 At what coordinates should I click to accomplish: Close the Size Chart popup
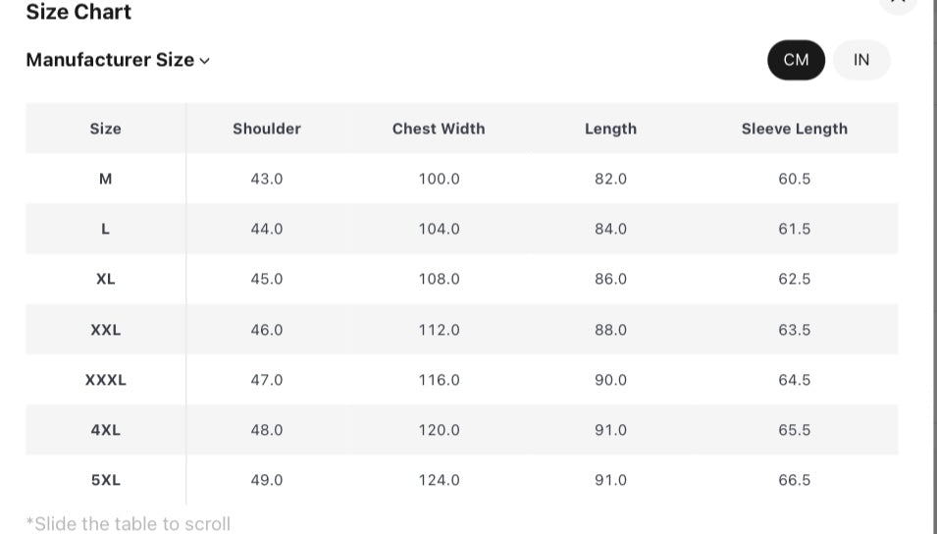pyautogui.click(x=898, y=3)
